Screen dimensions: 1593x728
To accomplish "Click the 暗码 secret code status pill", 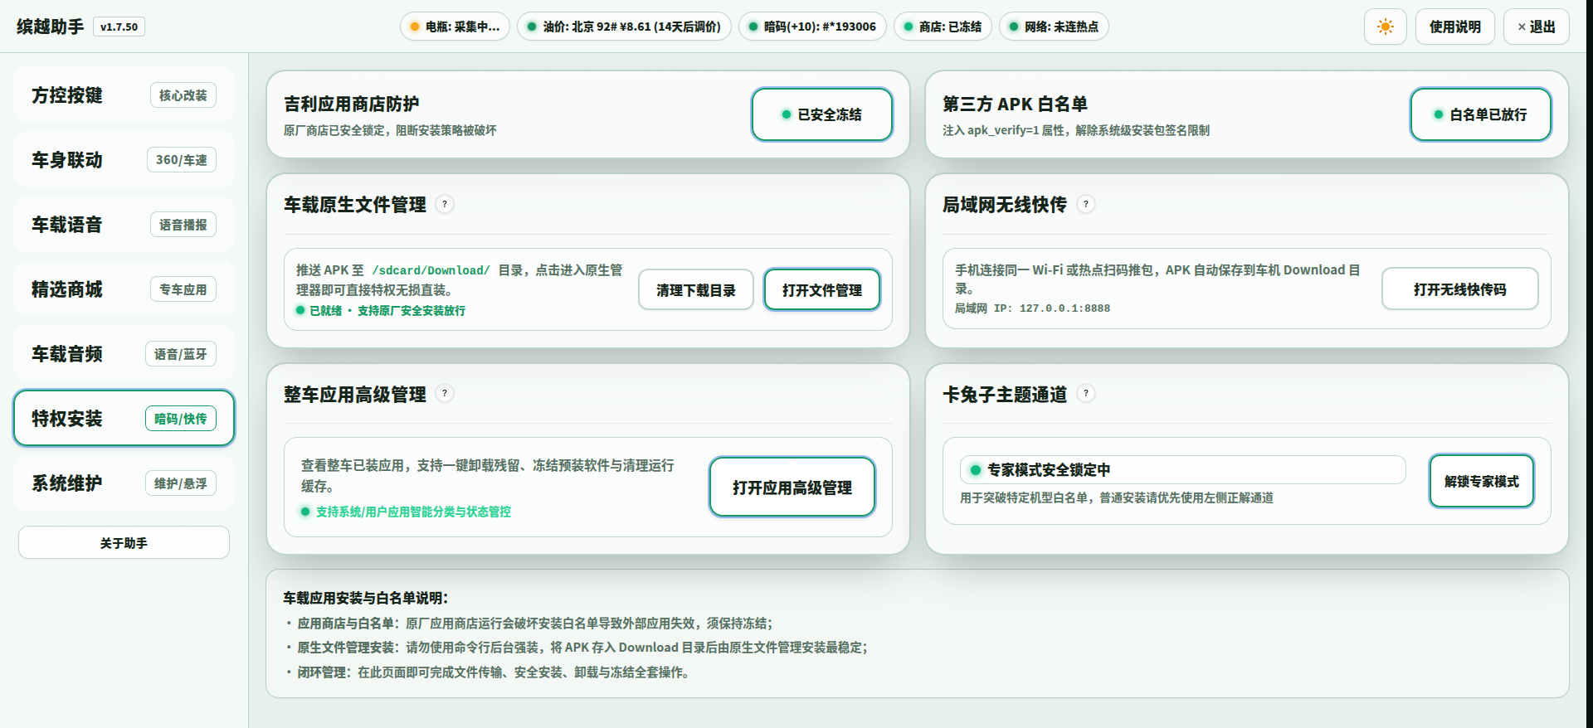I will pyautogui.click(x=812, y=27).
